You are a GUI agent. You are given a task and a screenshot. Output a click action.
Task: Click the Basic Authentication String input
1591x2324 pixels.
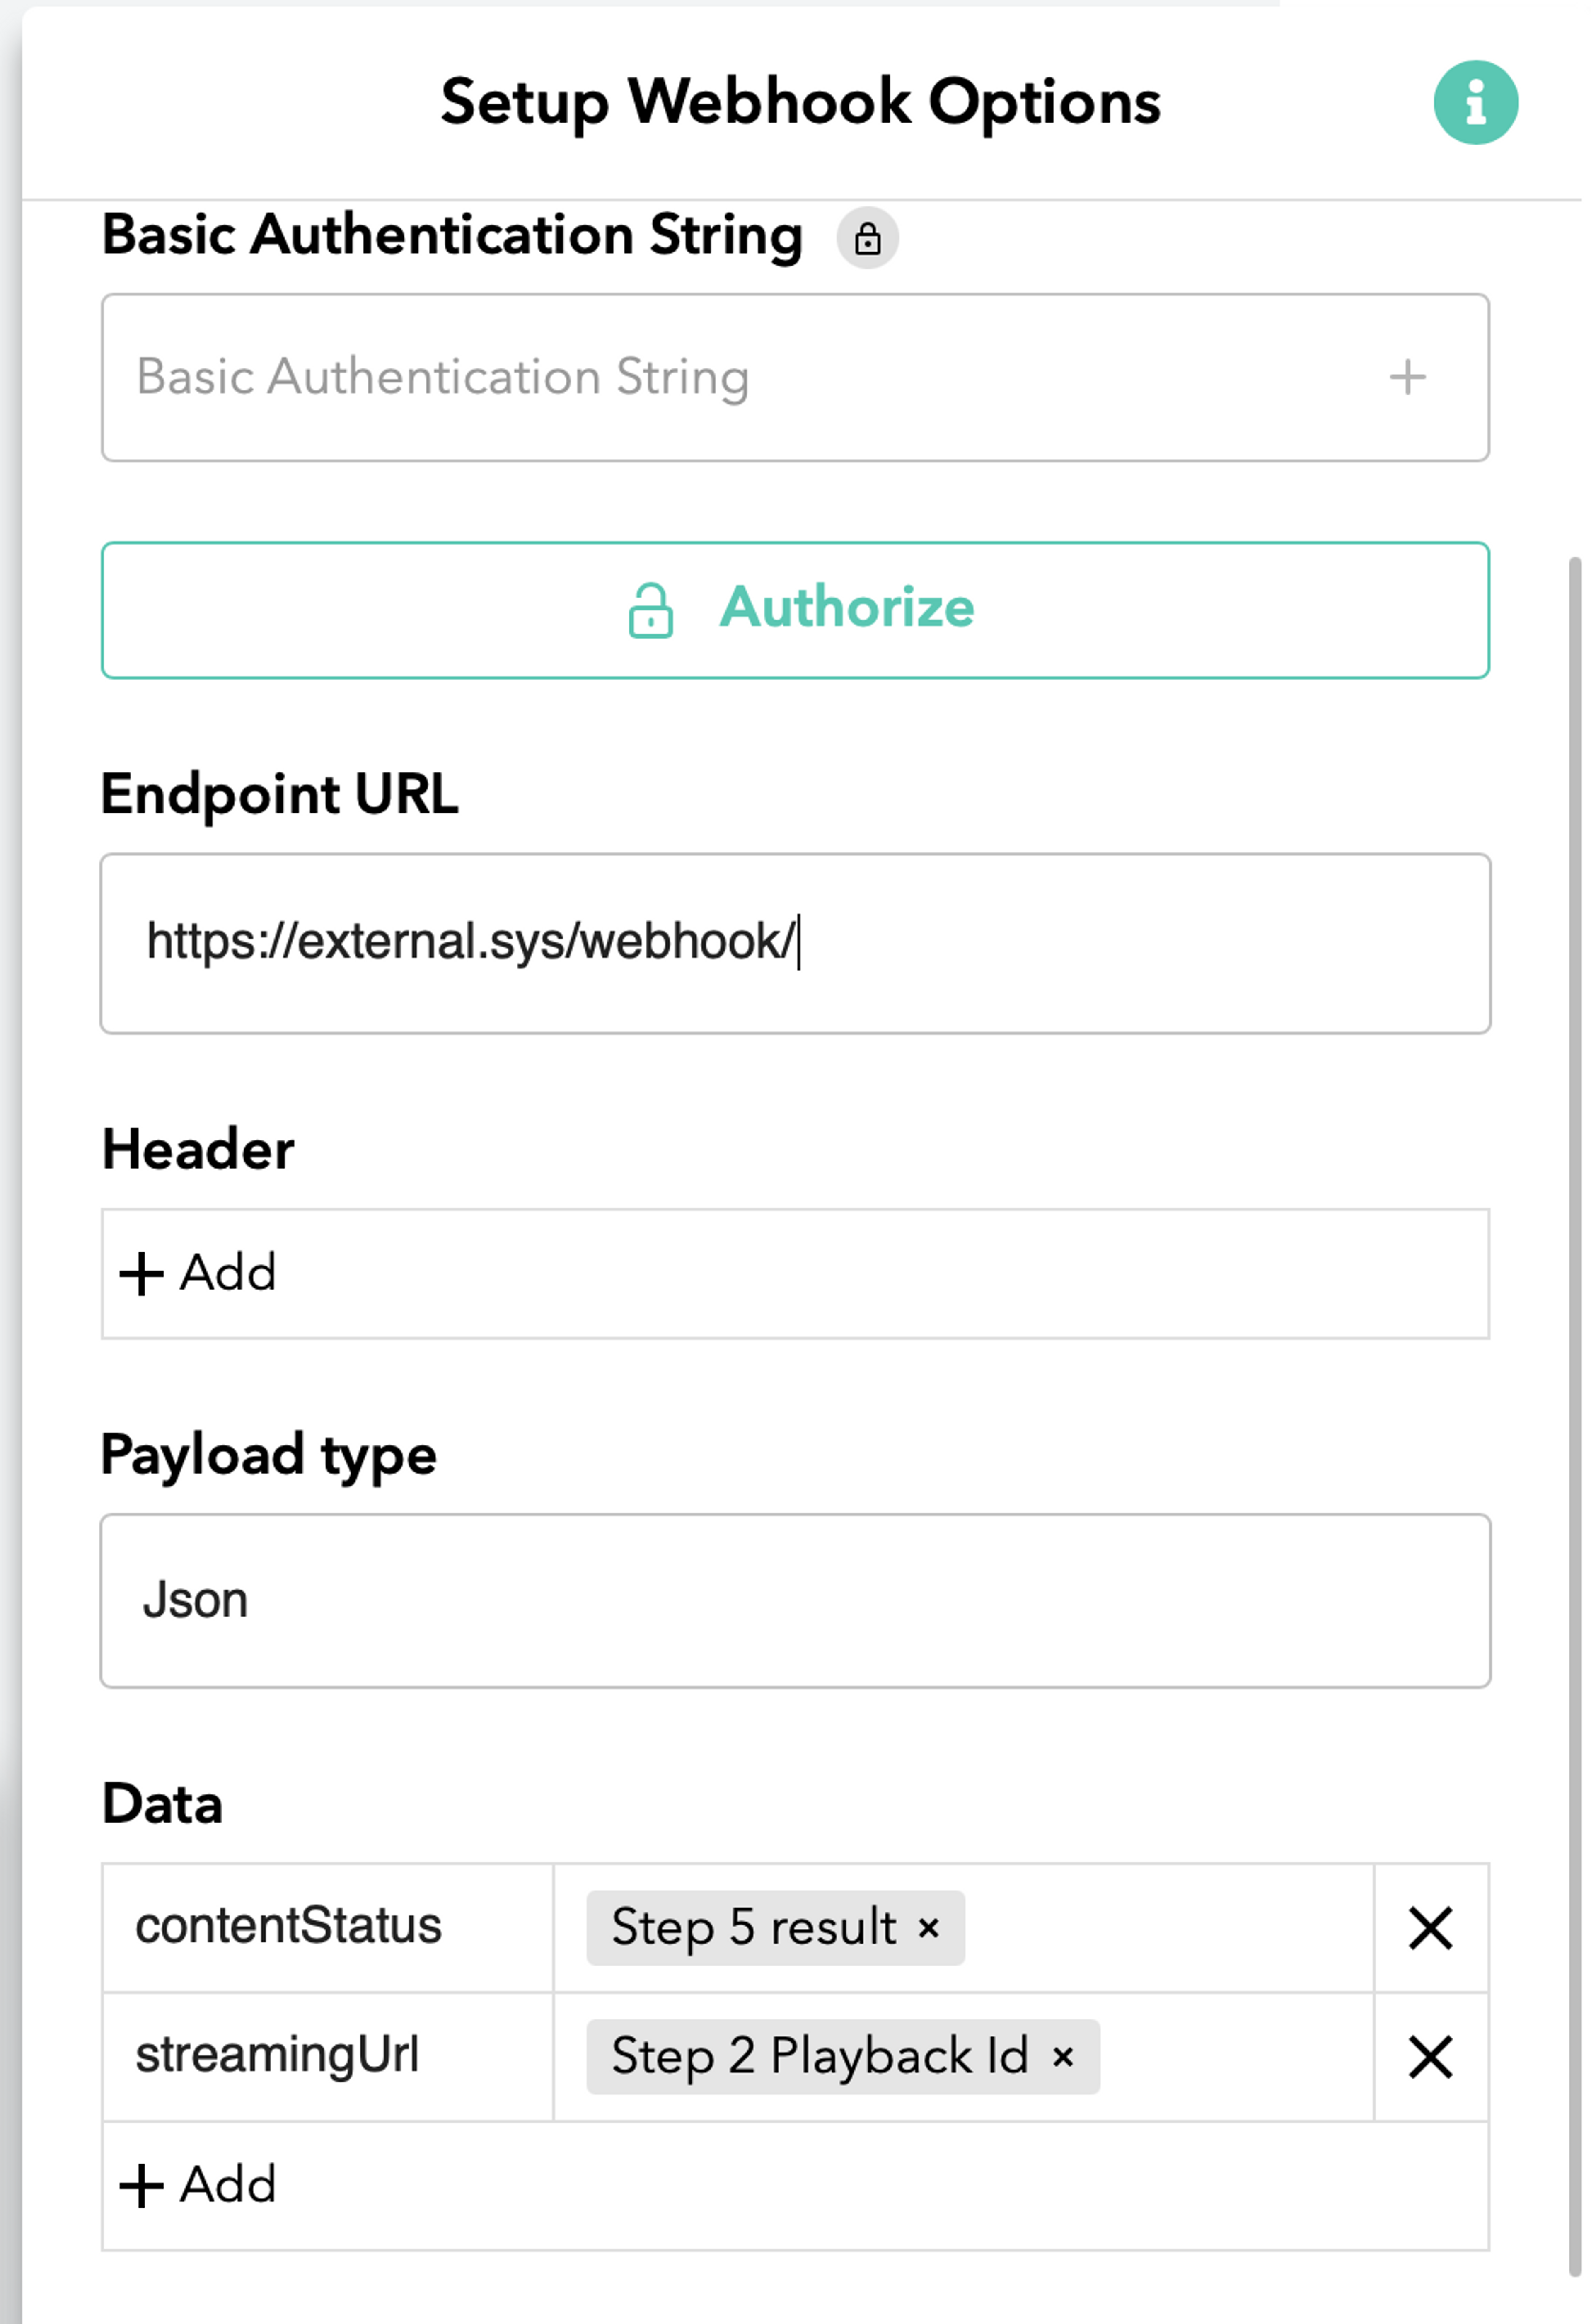tap(795, 378)
